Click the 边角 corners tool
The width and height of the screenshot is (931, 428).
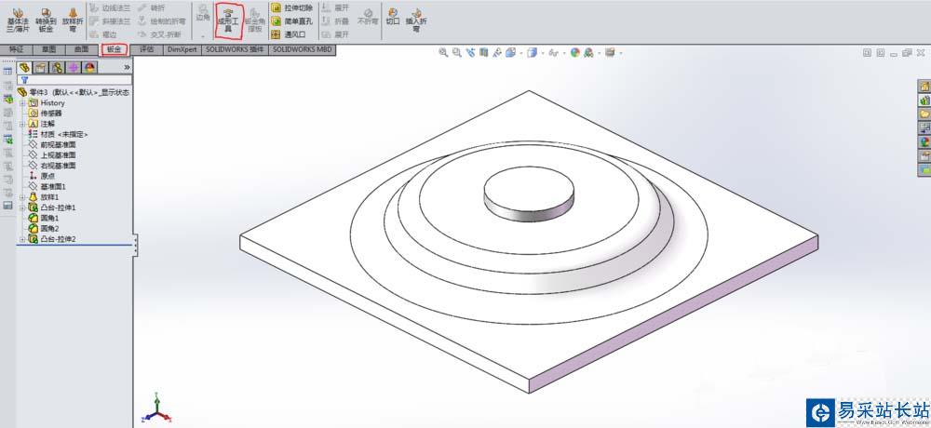[x=203, y=13]
